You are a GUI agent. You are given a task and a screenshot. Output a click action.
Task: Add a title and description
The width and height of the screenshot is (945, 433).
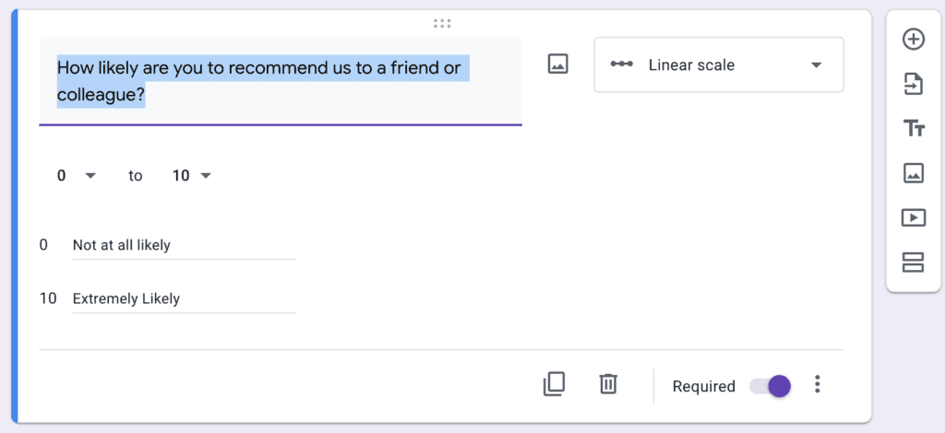coord(913,128)
